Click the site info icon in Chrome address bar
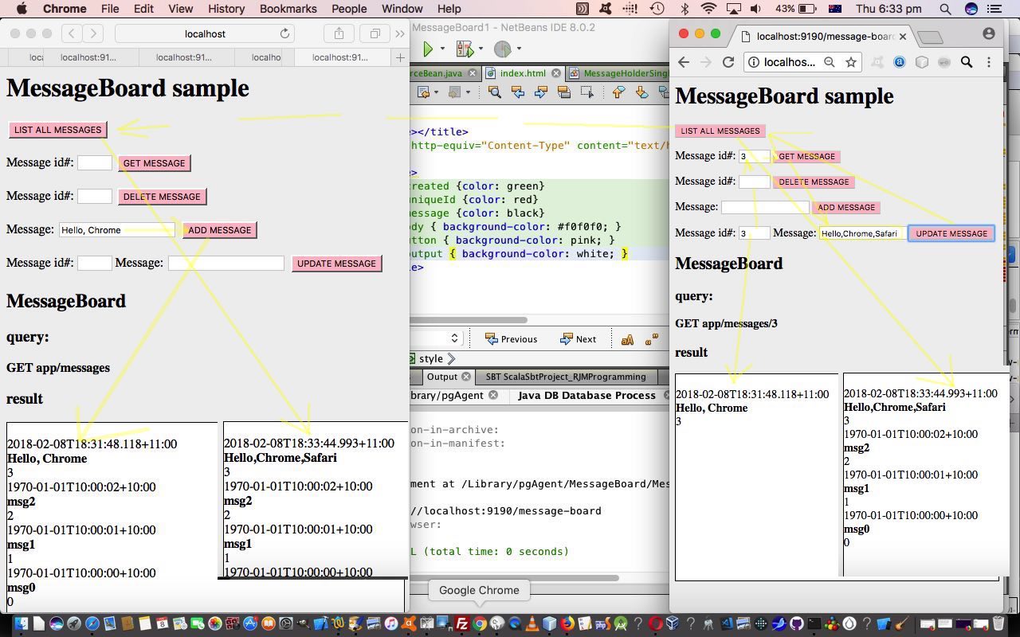 point(752,62)
